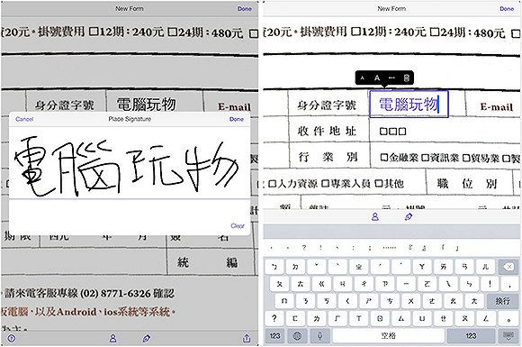Open the three-dot more options in popup
The image size is (522, 347).
[391, 78]
